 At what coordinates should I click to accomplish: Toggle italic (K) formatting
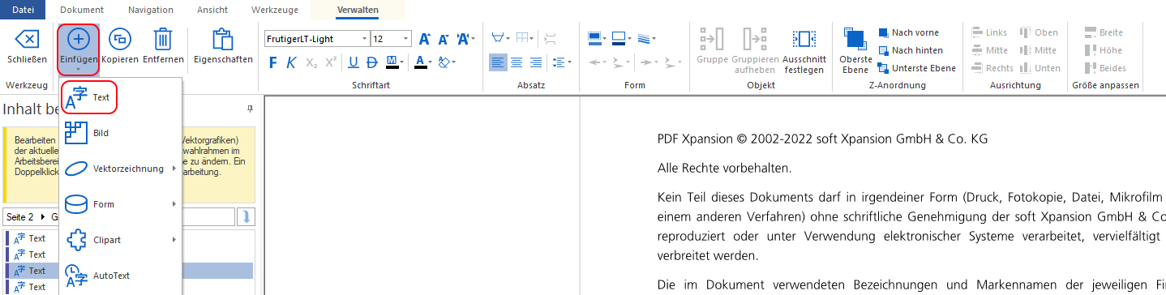point(292,62)
